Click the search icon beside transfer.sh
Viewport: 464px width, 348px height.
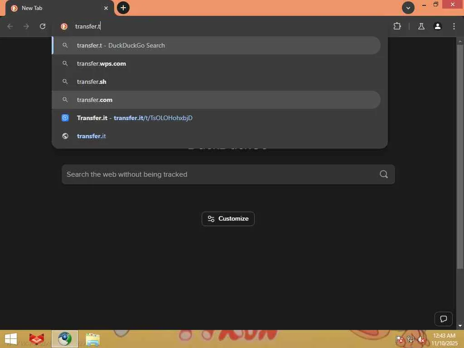click(x=65, y=82)
